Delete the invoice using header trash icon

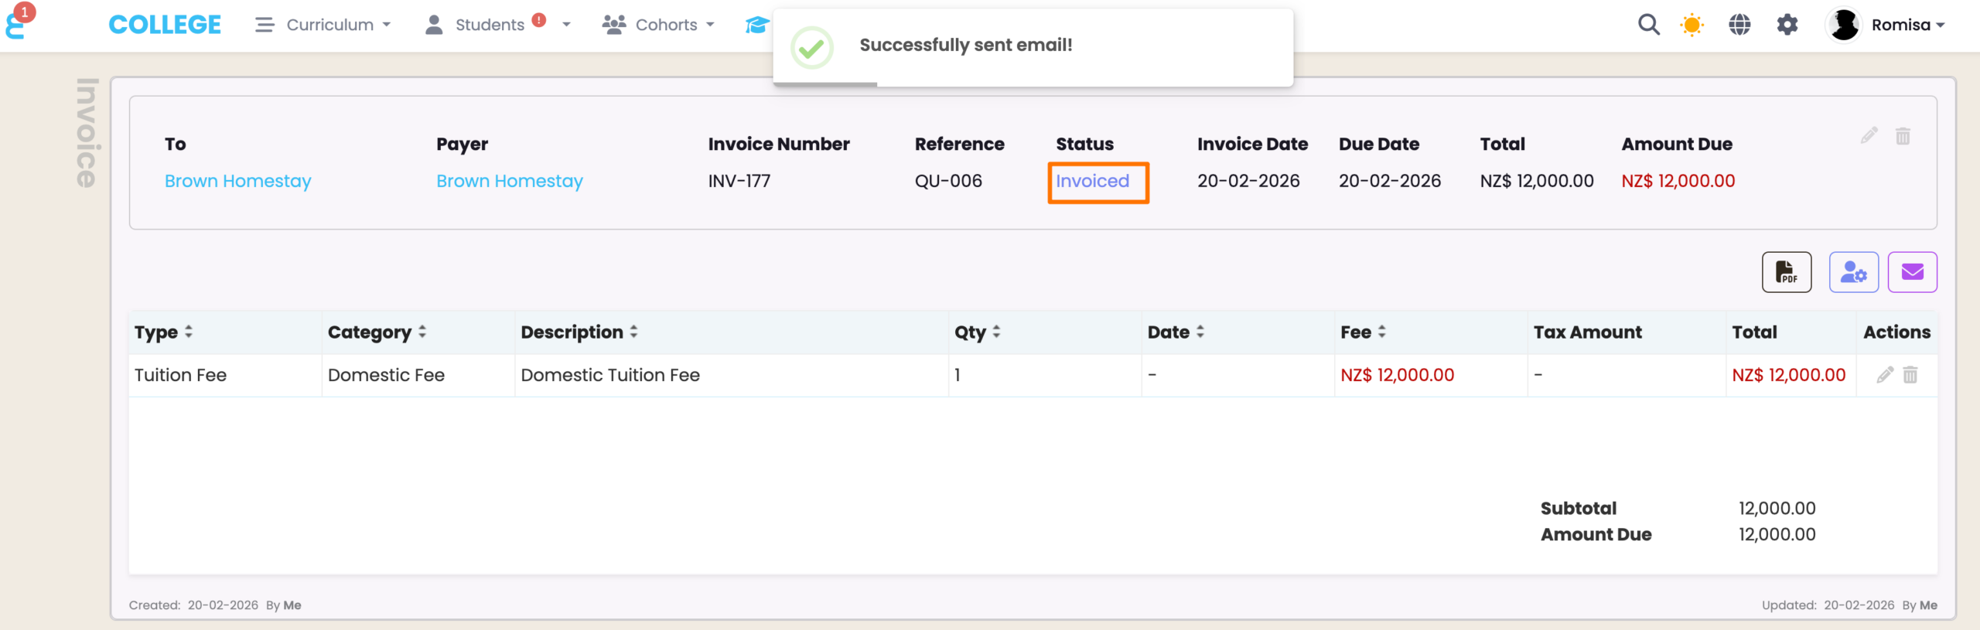[x=1903, y=136]
